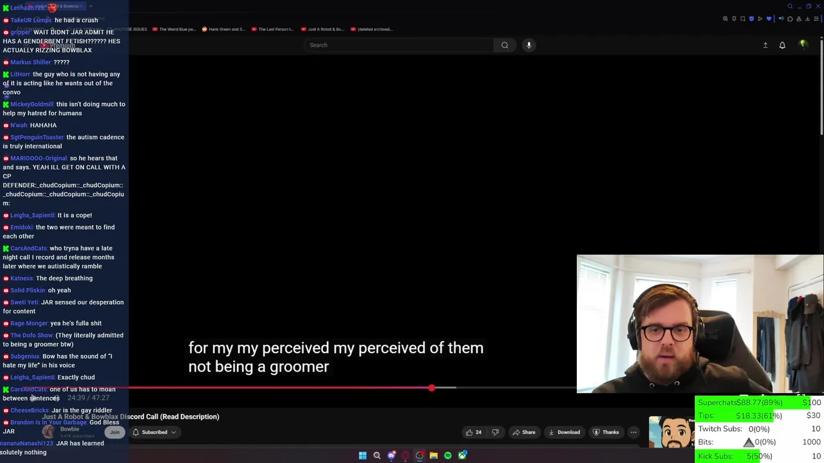
Task: Open Opera GX from the taskbar
Action: tap(406, 455)
